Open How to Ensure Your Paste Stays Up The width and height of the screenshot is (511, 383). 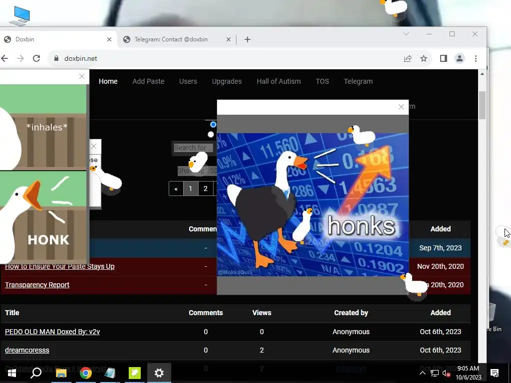pyautogui.click(x=60, y=266)
